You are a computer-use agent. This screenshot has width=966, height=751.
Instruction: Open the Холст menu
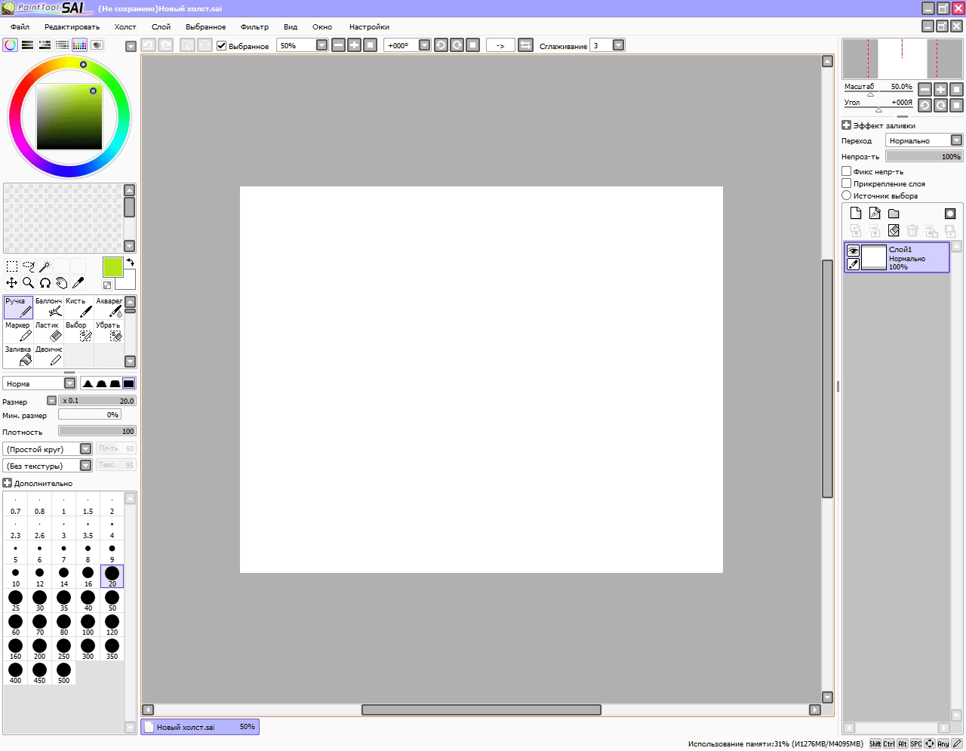(125, 26)
